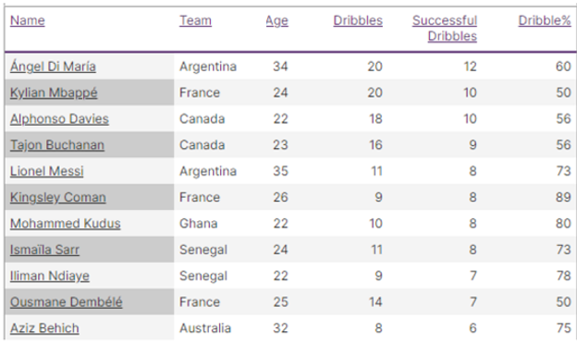This screenshot has height=356, width=577.
Task: Sort by Dribbles column header
Action: point(358,20)
